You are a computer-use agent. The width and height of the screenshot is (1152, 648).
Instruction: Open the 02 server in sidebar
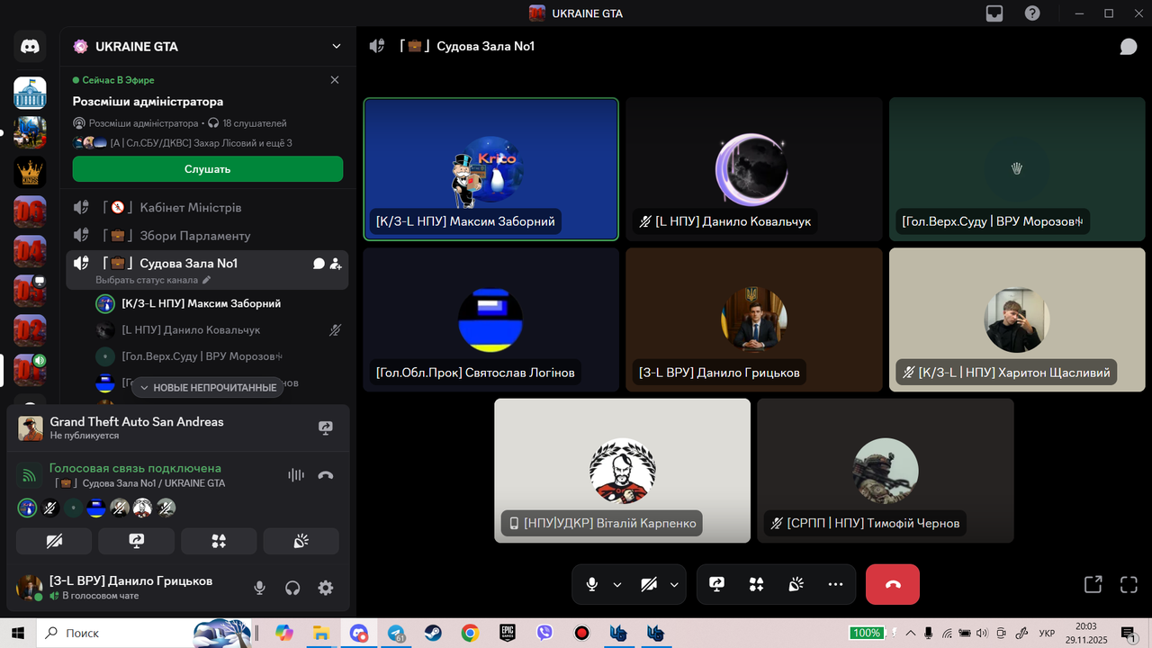pyautogui.click(x=30, y=330)
